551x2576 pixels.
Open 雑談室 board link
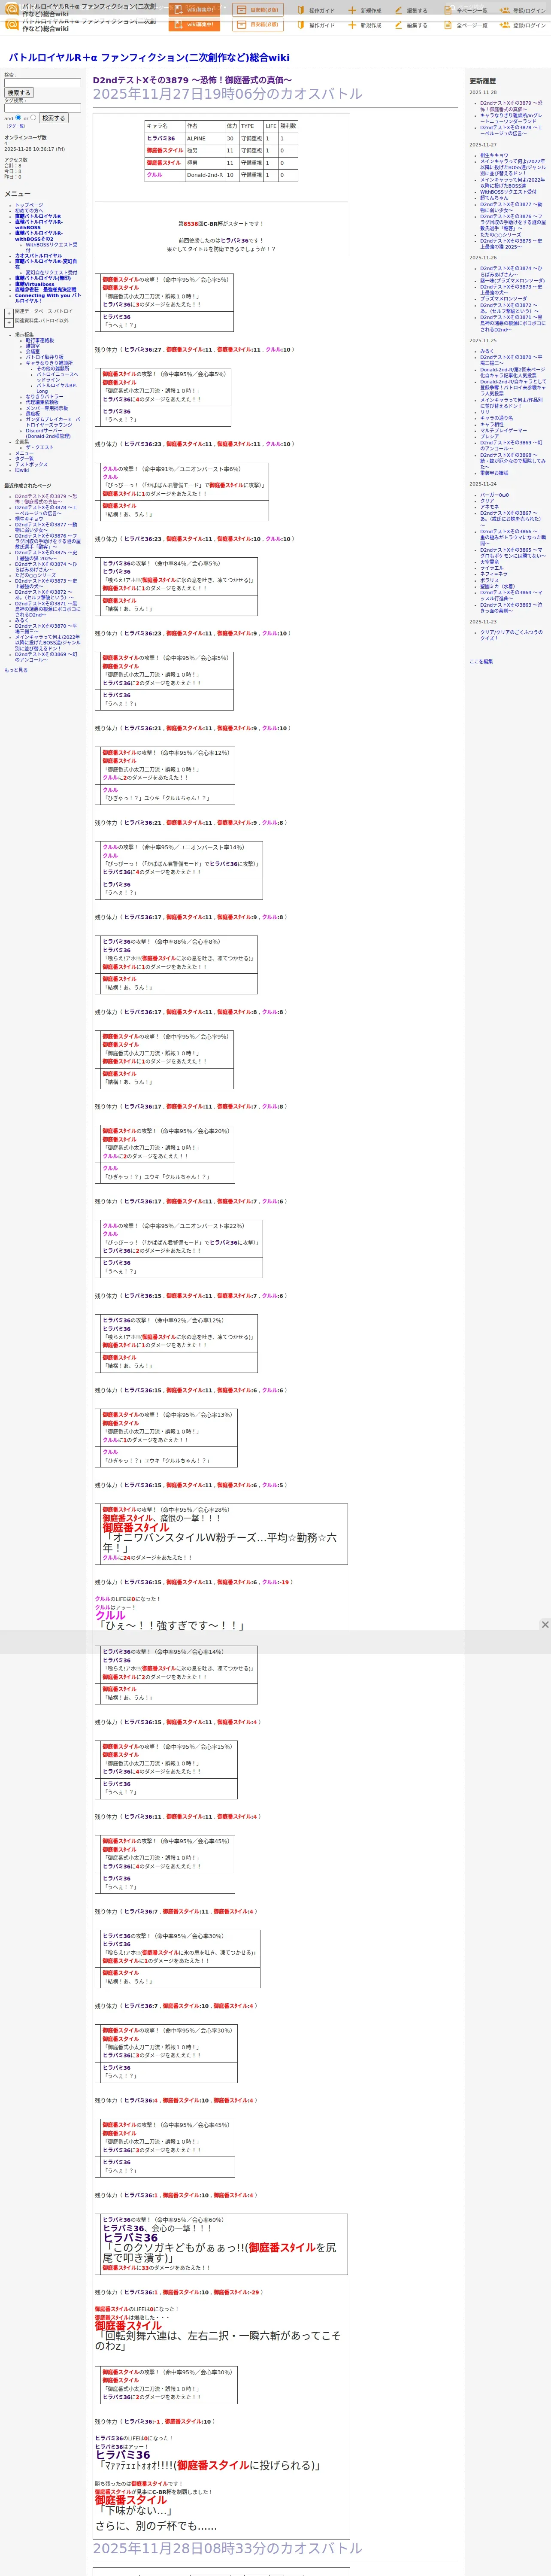(x=33, y=346)
